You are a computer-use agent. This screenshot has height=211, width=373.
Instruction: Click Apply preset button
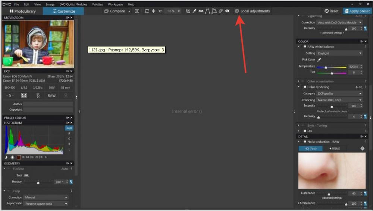click(357, 11)
